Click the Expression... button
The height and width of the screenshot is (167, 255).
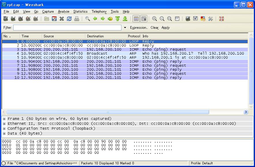click(139, 28)
